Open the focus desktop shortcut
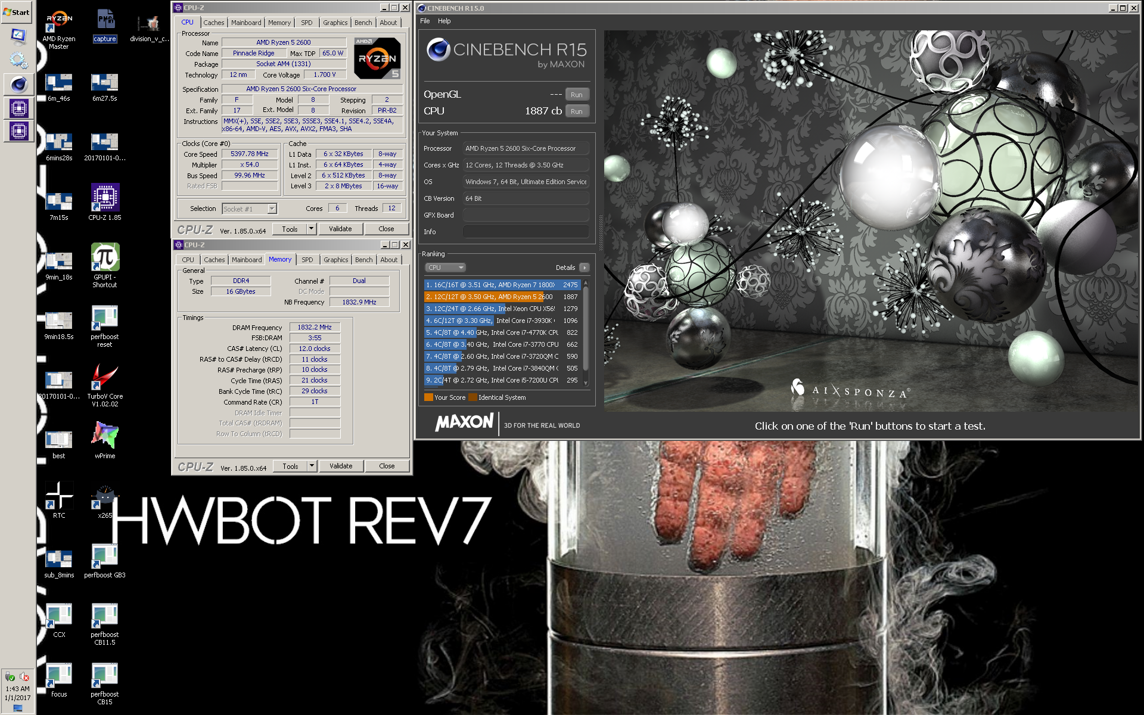The width and height of the screenshot is (1144, 715). [58, 679]
